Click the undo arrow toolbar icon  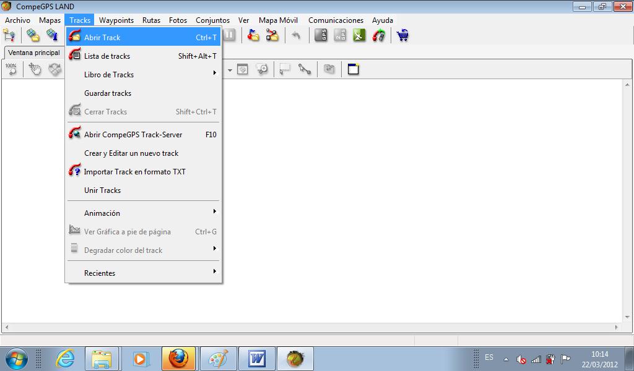point(296,35)
